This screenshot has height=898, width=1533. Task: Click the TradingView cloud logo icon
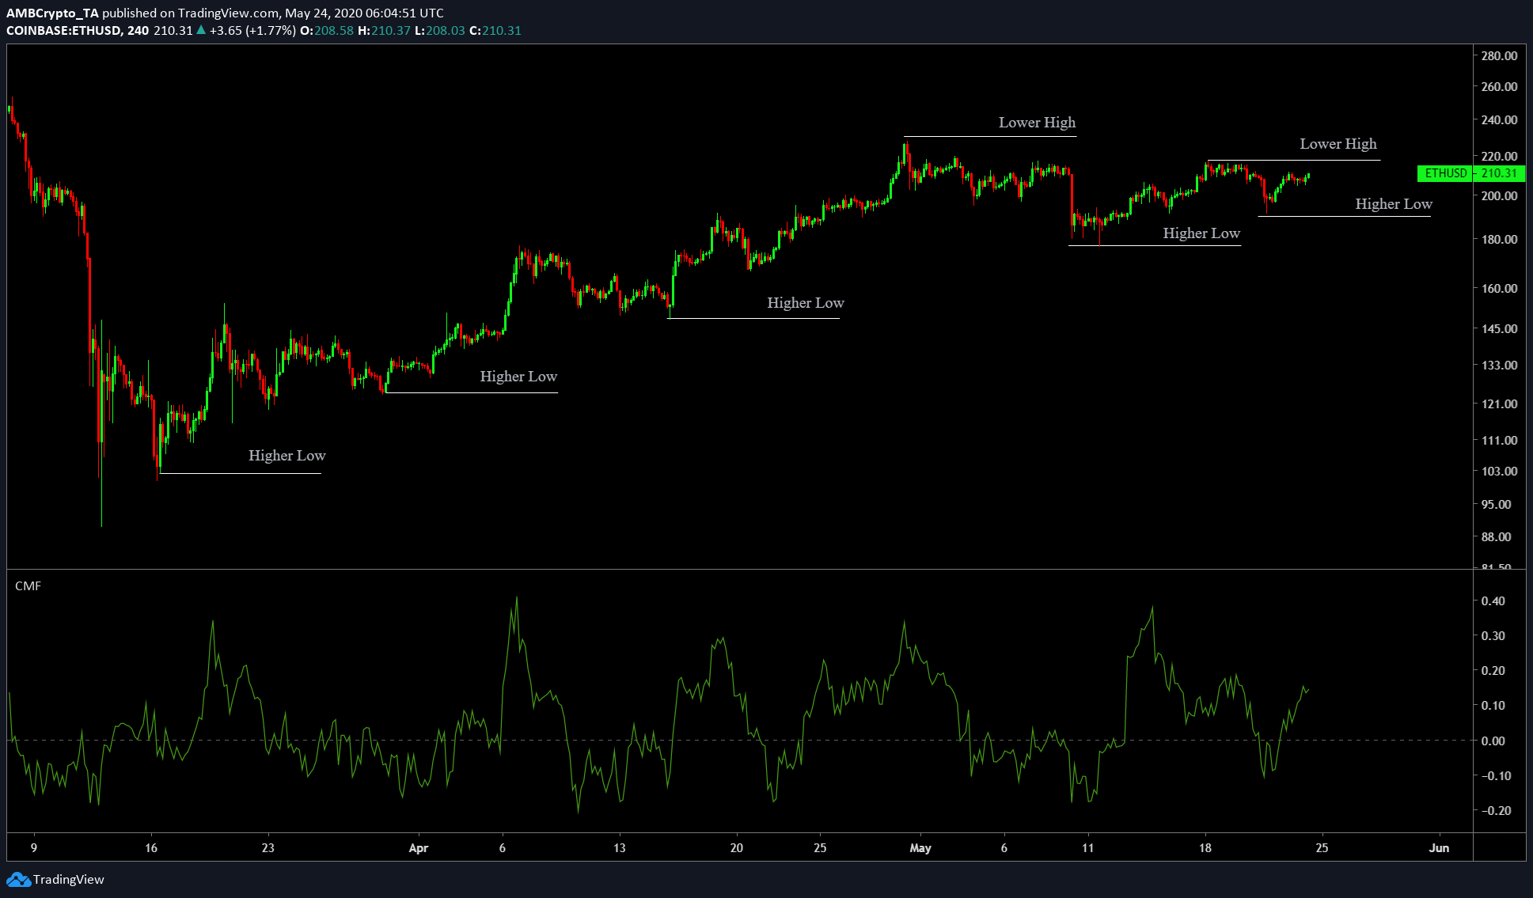[x=17, y=880]
